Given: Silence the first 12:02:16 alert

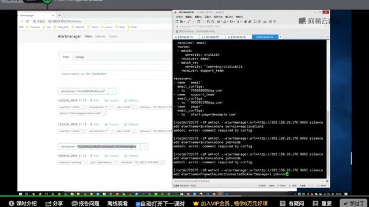Looking at the screenshot, I should click(x=131, y=101).
